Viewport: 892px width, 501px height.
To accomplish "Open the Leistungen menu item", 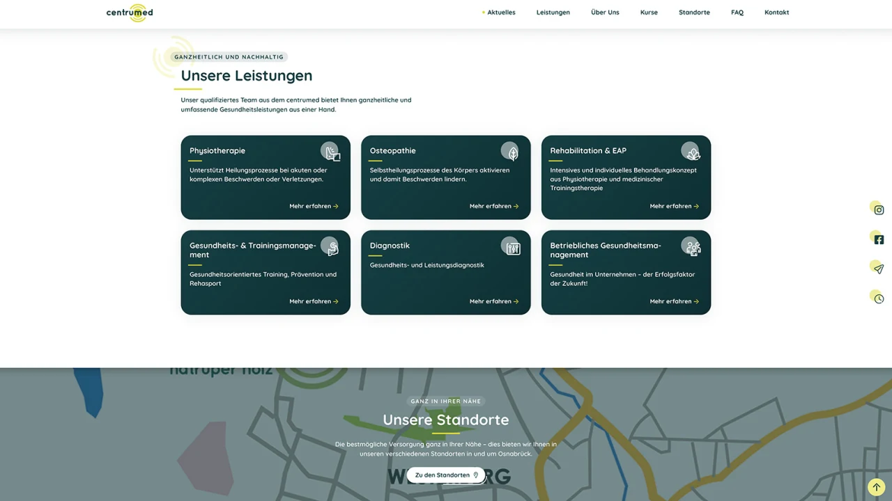I will coord(553,13).
